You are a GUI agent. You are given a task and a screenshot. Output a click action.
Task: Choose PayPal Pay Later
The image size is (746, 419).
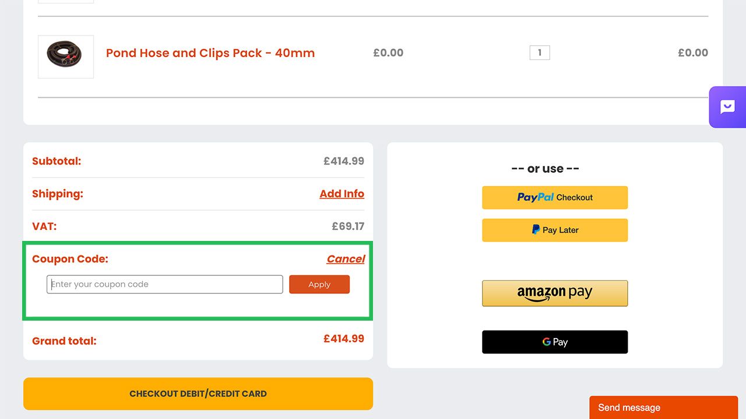pos(554,230)
